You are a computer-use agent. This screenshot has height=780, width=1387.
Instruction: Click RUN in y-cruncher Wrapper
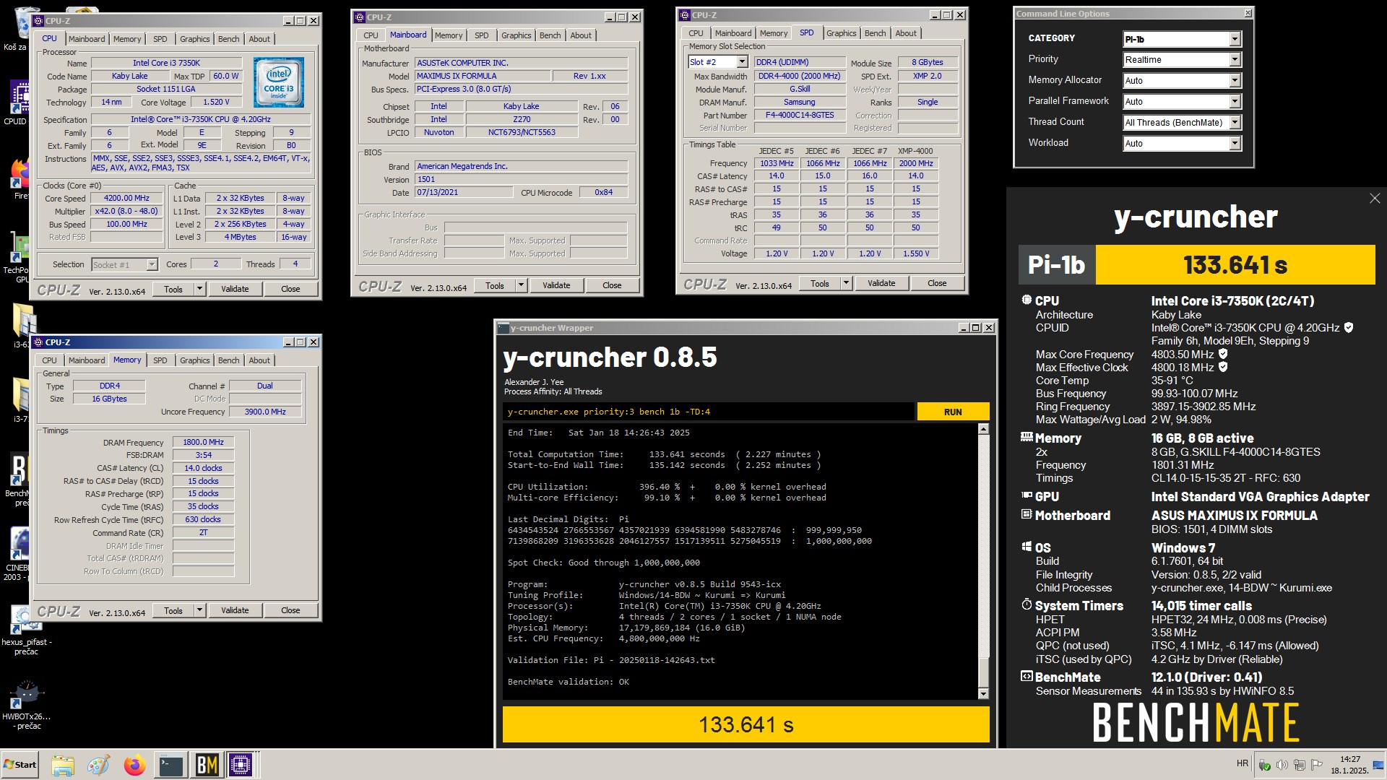point(953,412)
